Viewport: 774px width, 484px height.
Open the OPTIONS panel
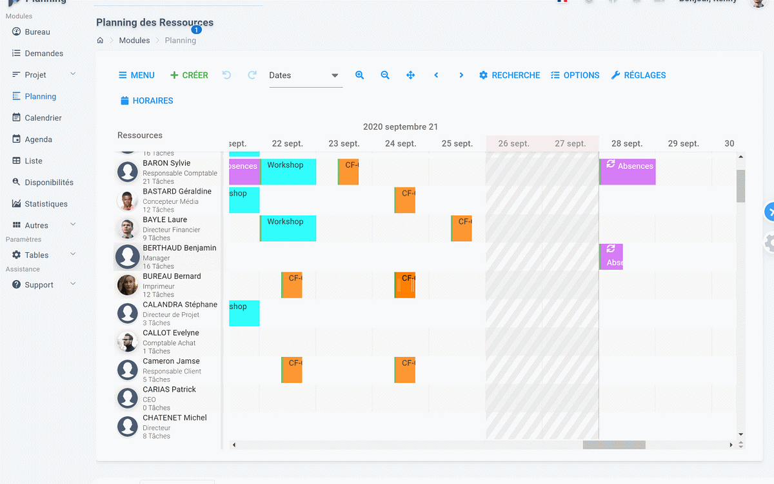click(x=575, y=76)
